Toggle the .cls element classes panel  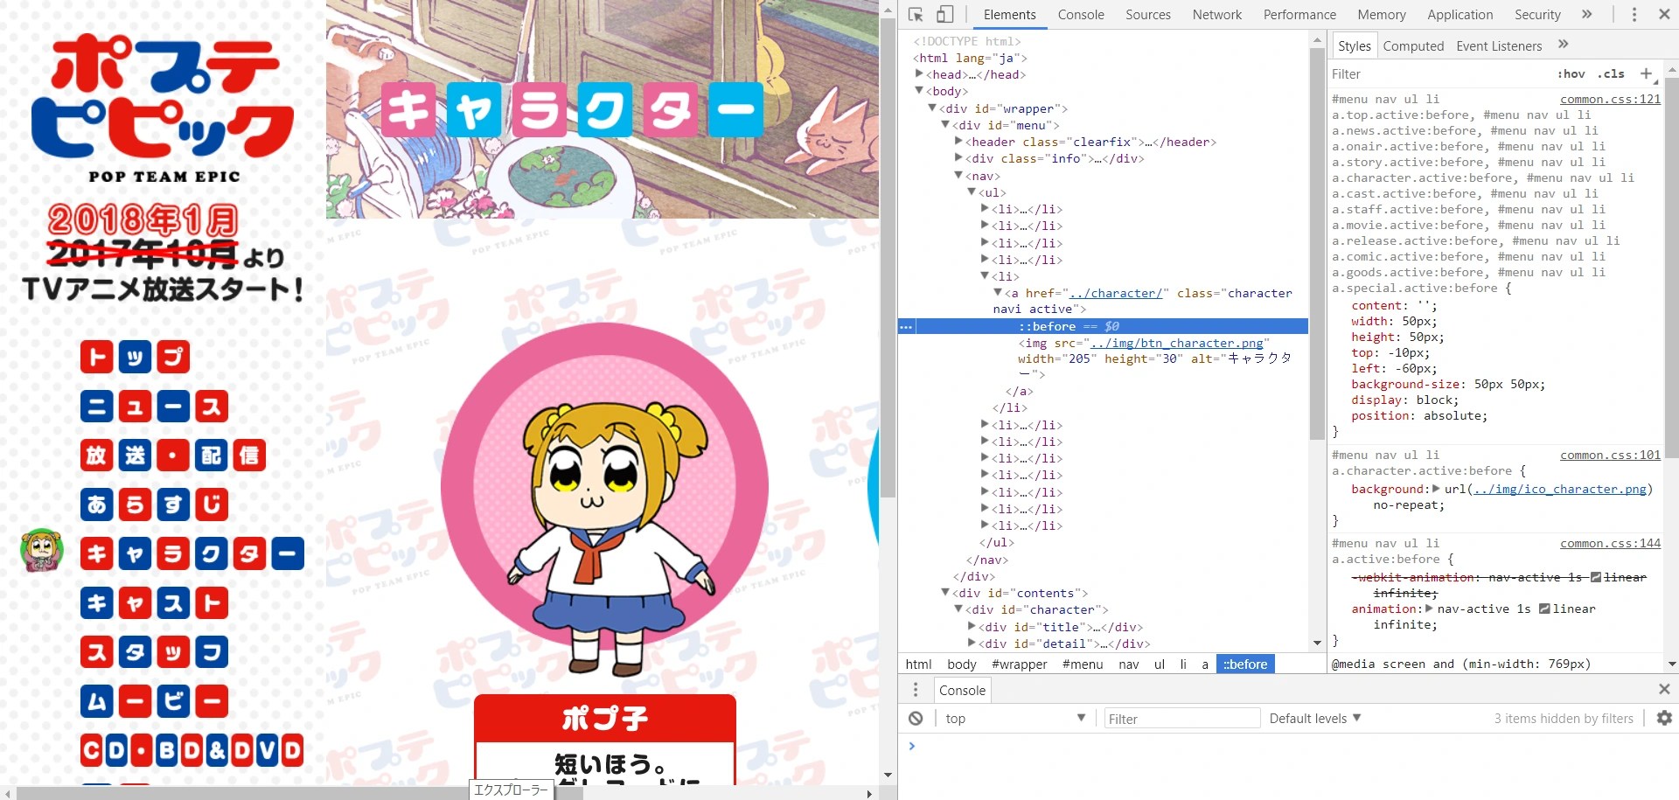click(x=1611, y=74)
